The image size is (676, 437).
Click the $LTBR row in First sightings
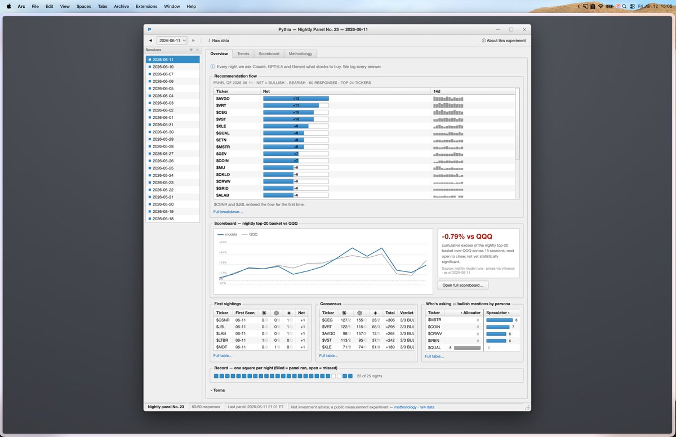(x=261, y=340)
